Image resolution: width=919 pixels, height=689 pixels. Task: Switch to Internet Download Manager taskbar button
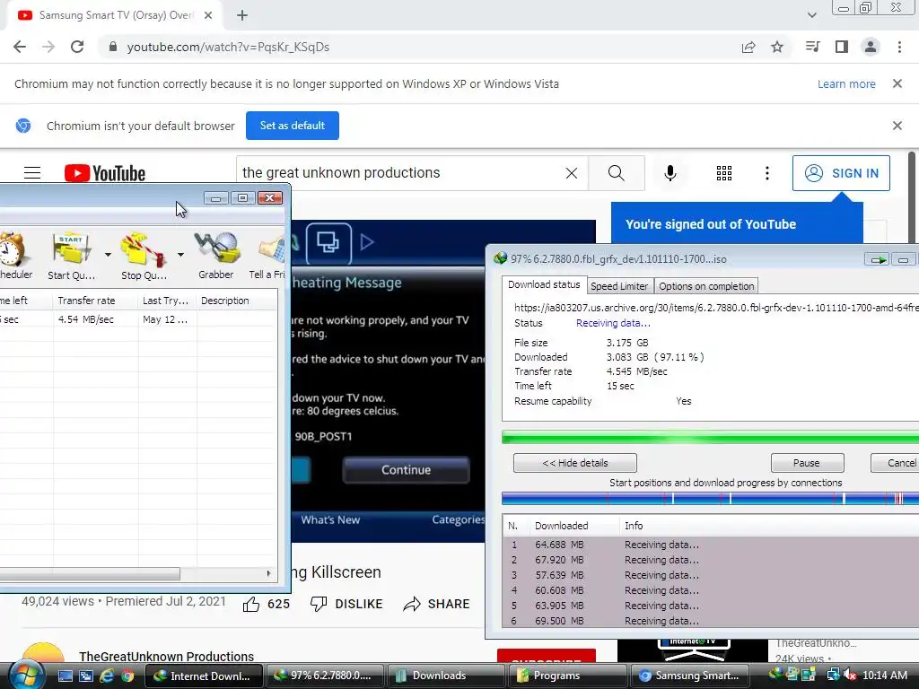[203, 676]
